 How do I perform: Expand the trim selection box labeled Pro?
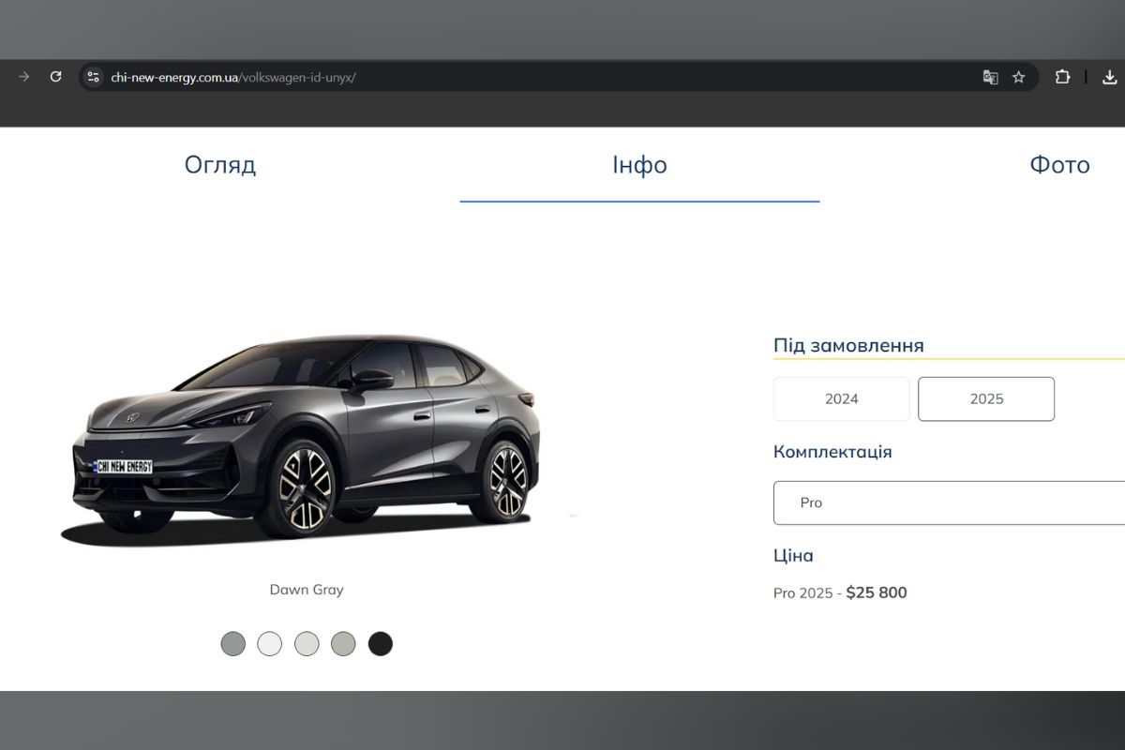point(947,502)
